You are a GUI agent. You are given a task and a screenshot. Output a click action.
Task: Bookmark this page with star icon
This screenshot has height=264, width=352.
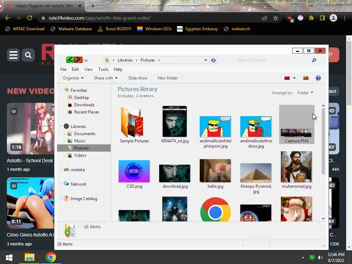coord(276,18)
